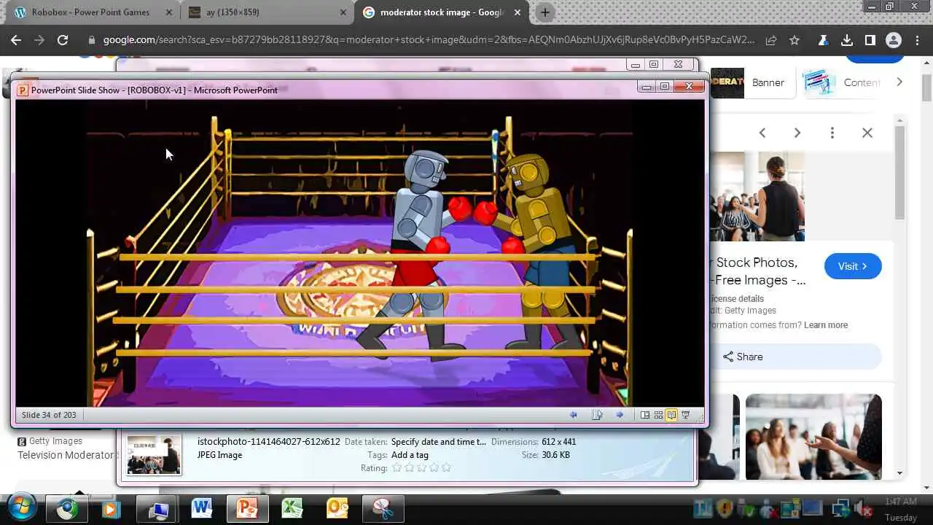Open the Getty Images source link
933x525 pixels.
[x=50, y=441]
